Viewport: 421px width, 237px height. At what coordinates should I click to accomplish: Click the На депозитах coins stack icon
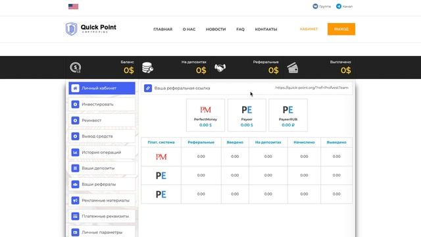[147, 67]
